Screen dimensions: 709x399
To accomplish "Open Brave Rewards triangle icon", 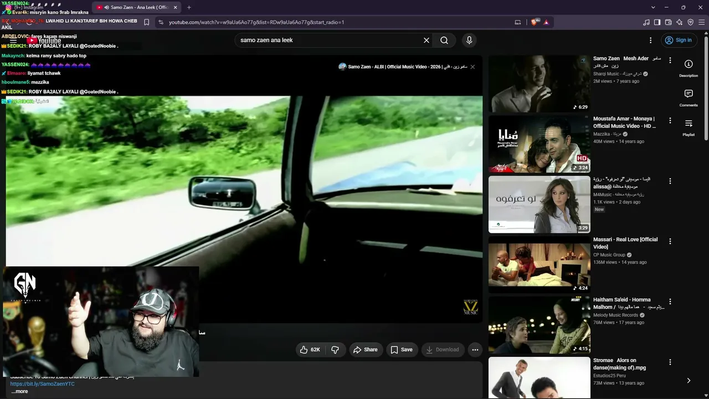I will click(x=546, y=22).
